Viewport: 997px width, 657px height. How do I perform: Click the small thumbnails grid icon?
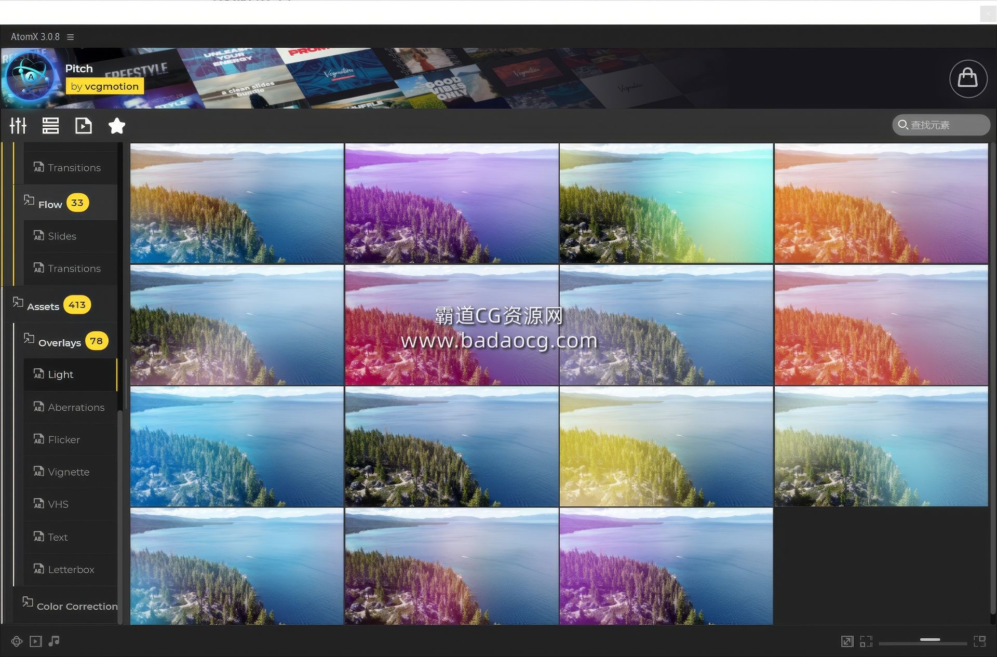866,641
